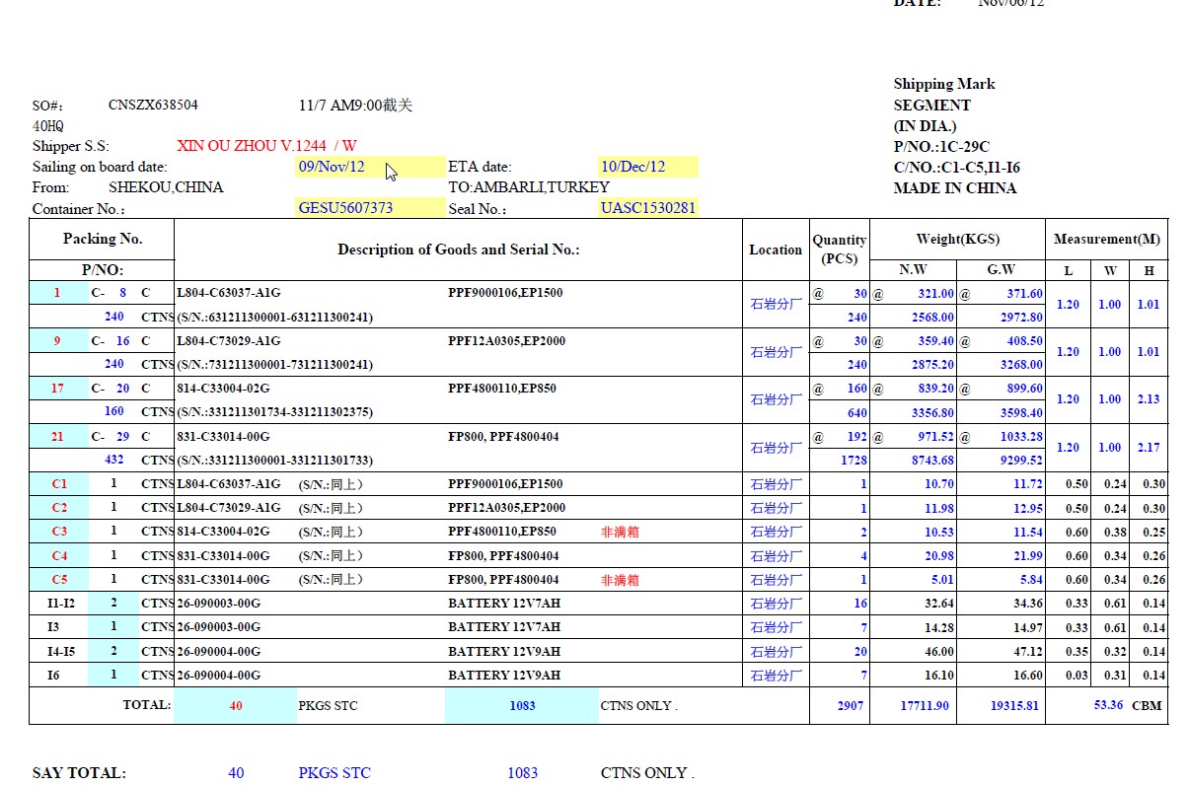This screenshot has width=1189, height=786.
Task: Select serial range 731211300001-731211300241
Action: [x=274, y=365]
